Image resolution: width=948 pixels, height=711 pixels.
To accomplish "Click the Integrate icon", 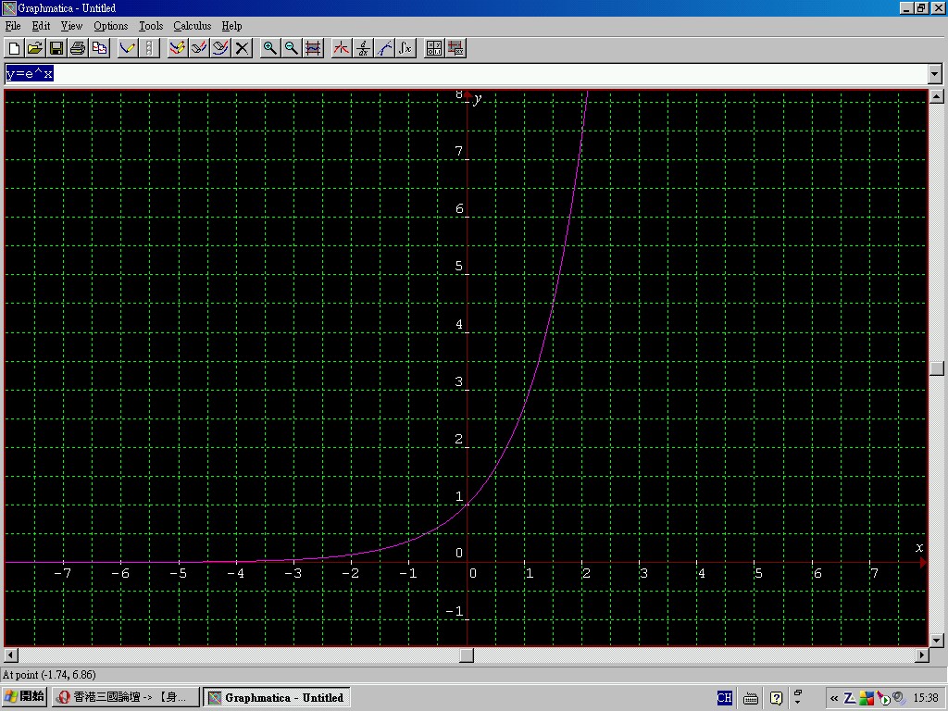I will click(405, 48).
